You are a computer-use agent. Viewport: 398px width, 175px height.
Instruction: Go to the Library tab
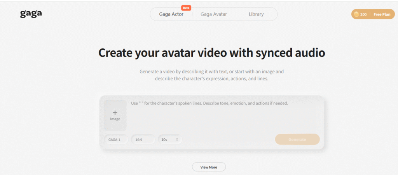click(x=256, y=14)
